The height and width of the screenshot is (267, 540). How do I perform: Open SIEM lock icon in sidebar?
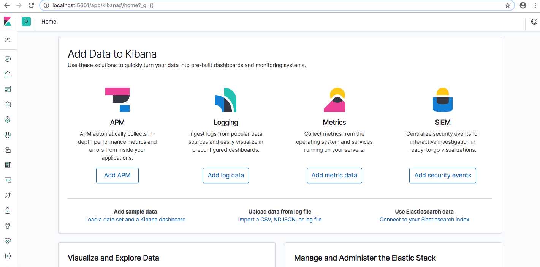[8, 210]
